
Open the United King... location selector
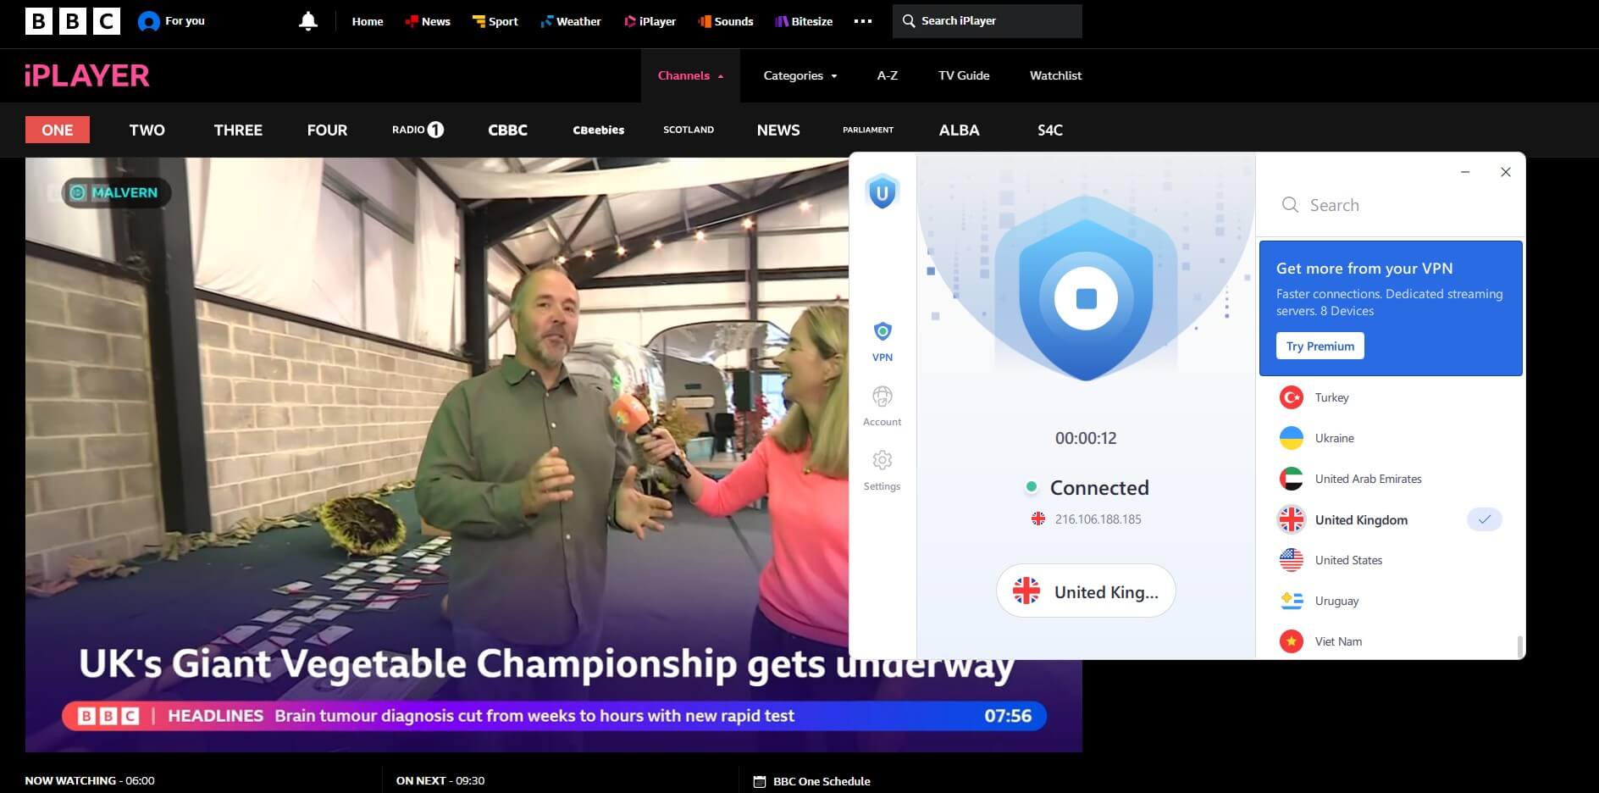coord(1086,591)
